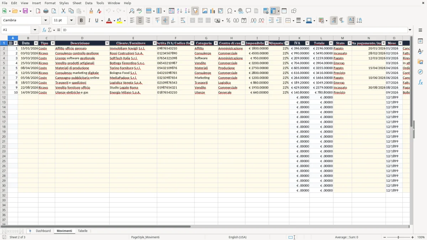This screenshot has width=427, height=240.
Task: Toggle Center Horizontally alignment
Action: click(140, 21)
